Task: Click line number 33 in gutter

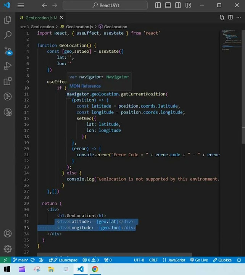Action: click(x=26, y=228)
